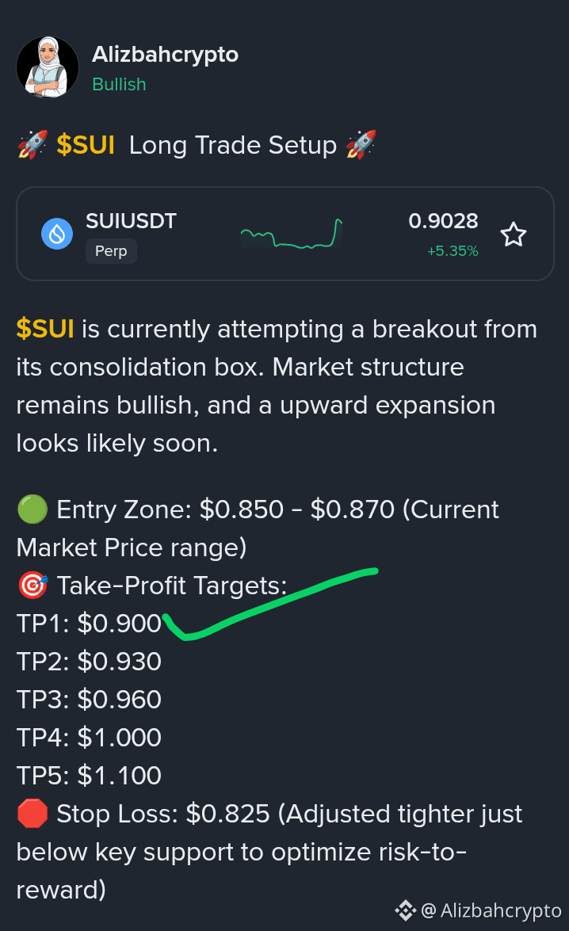
Task: Click the green circle Entry Zone emoji
Action: tap(32, 509)
